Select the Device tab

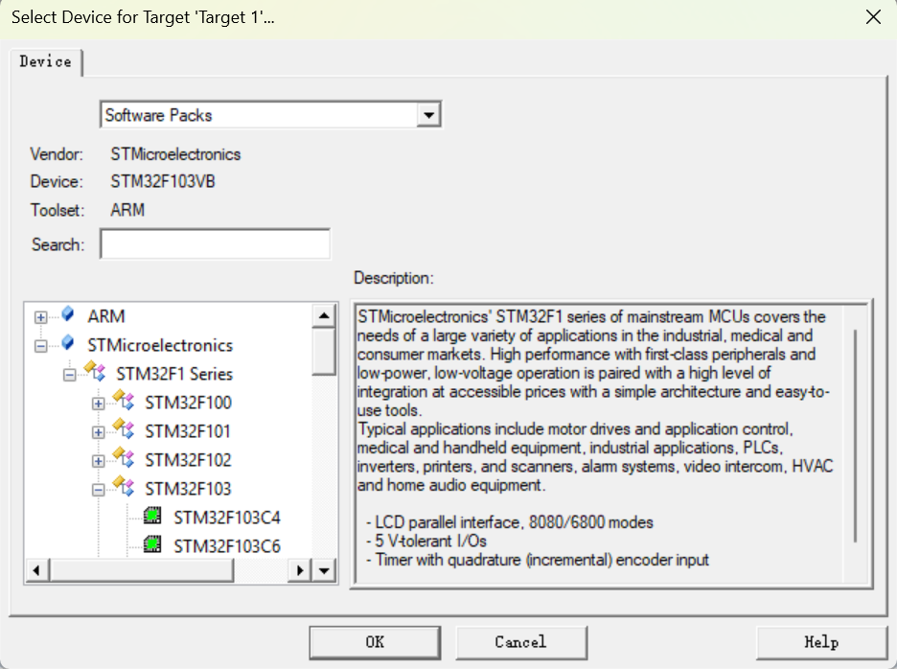point(46,61)
